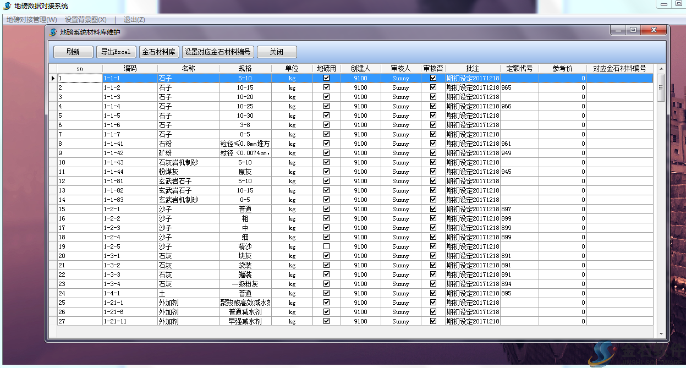
Task: Click the 定额代号 column header
Action: (519, 69)
